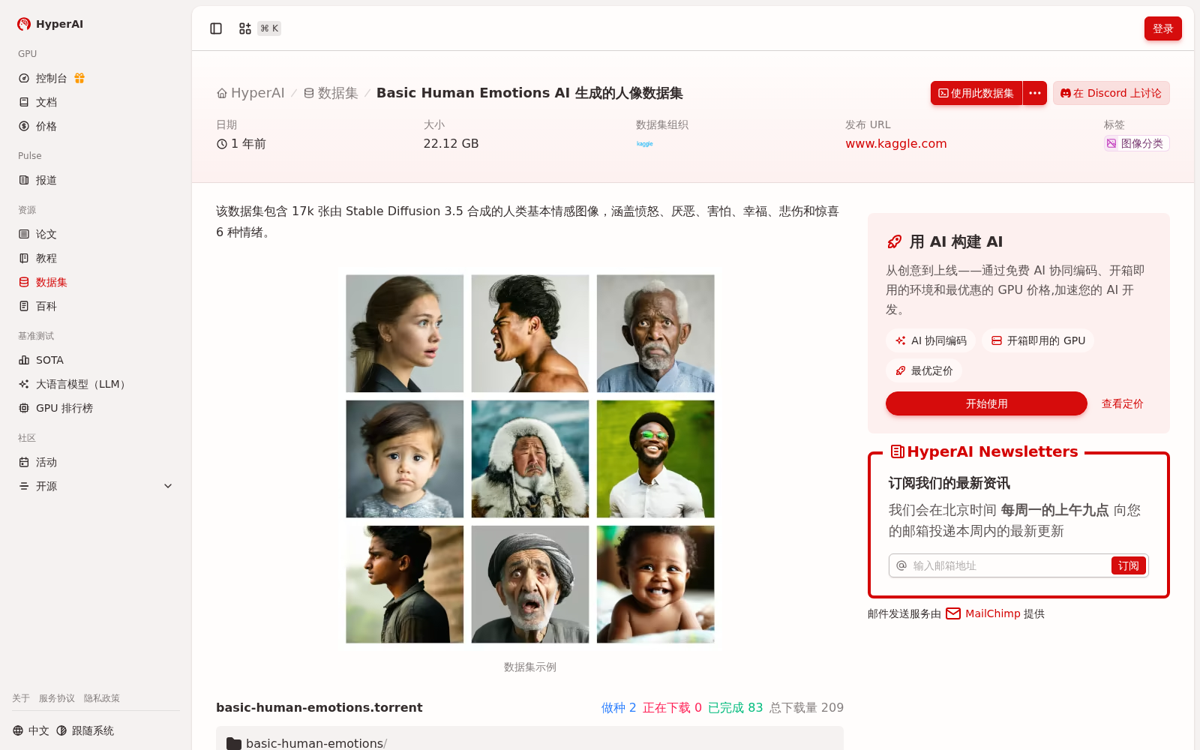Click the 数据集 database icon in sidebar
1200x750 pixels.
(24, 282)
